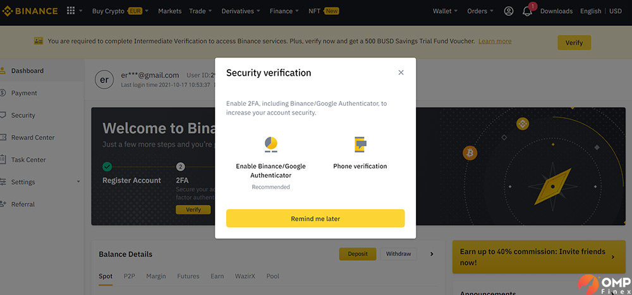
Task: Click the Deposit button
Action: (358, 254)
